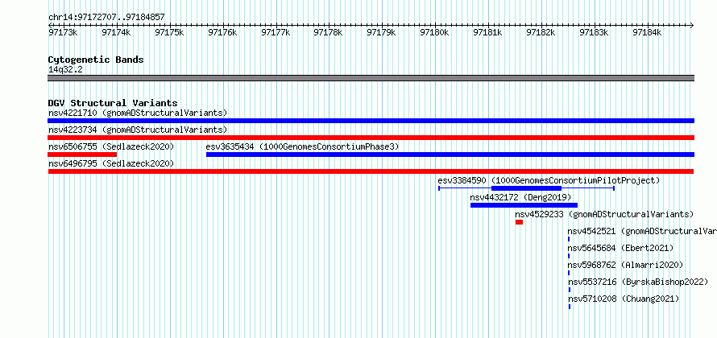717x338 pixels.
Task: Select the 14q32.2 band label
Action: pyautogui.click(x=65, y=69)
